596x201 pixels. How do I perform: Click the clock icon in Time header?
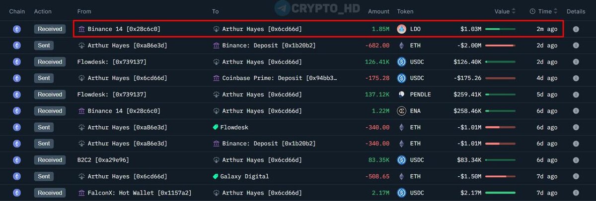[x=532, y=11]
